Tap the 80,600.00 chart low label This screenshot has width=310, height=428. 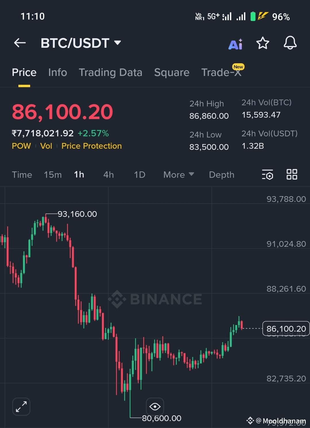click(162, 418)
